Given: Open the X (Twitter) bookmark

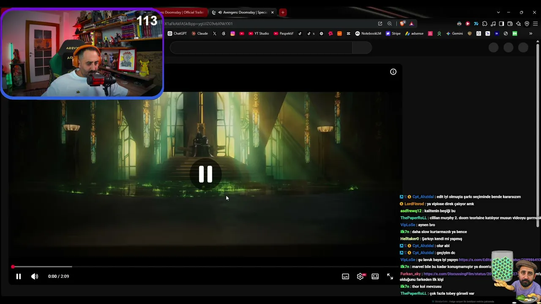Looking at the screenshot, I should click(215, 33).
